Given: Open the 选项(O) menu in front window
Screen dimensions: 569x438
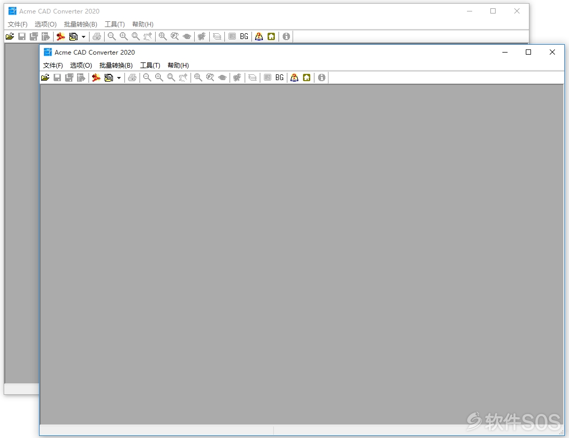Looking at the screenshot, I should [x=81, y=65].
